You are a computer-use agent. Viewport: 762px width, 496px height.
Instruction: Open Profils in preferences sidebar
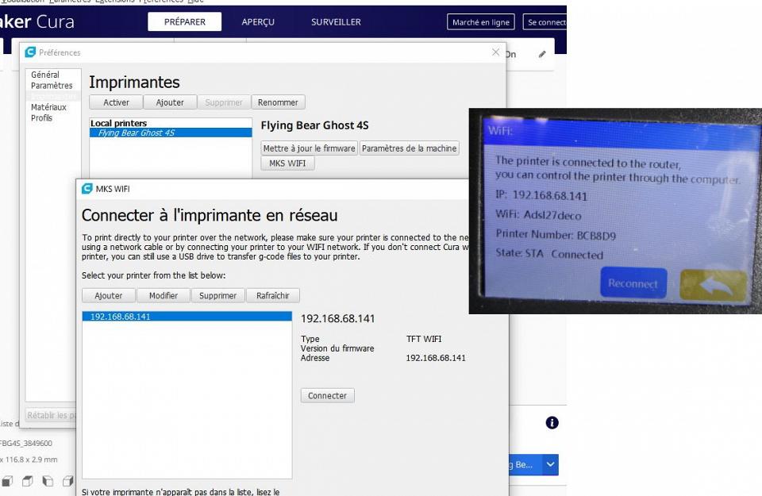pyautogui.click(x=41, y=117)
